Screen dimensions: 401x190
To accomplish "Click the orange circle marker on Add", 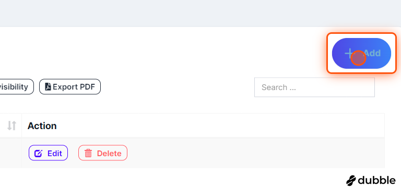I will 358,58.
